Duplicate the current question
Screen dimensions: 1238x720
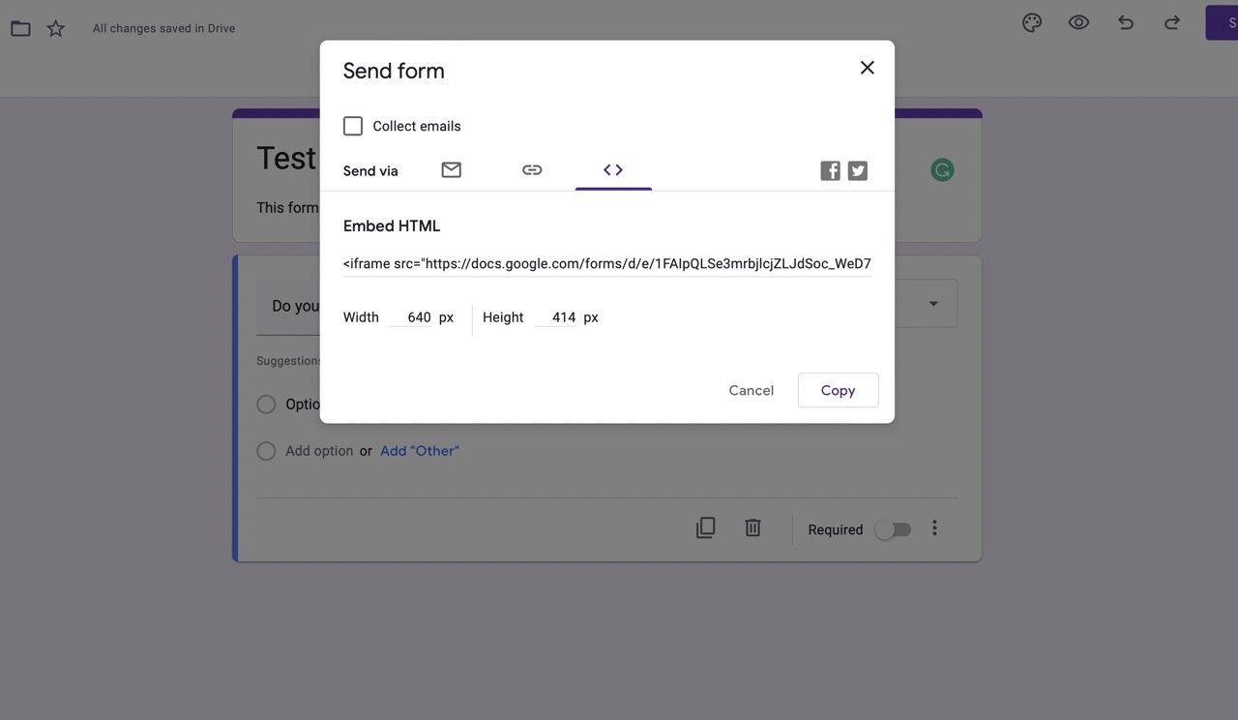coord(705,526)
